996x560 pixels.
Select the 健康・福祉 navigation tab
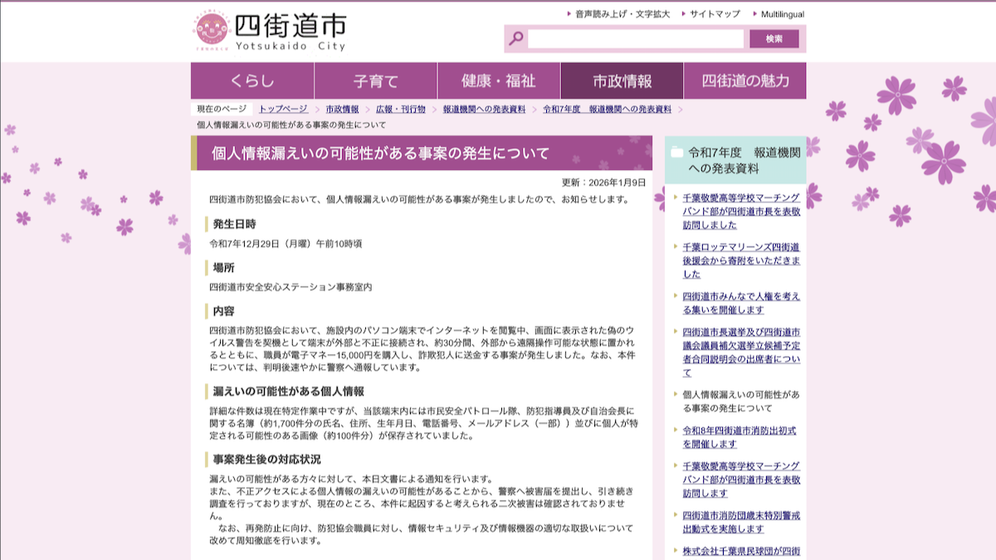point(499,81)
